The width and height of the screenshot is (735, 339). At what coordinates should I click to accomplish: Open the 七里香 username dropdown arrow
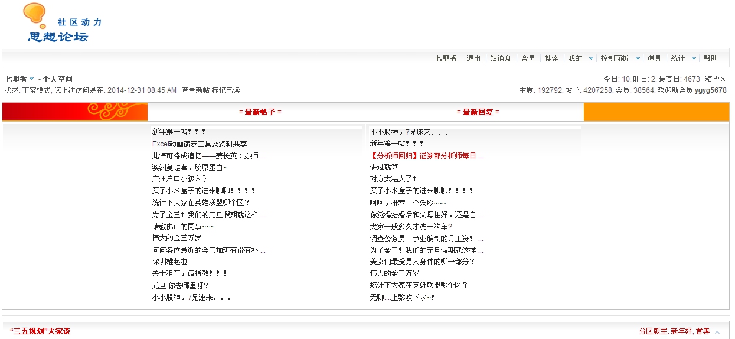pos(32,79)
